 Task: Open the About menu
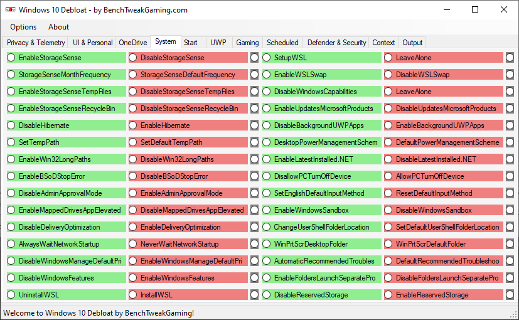click(x=58, y=27)
